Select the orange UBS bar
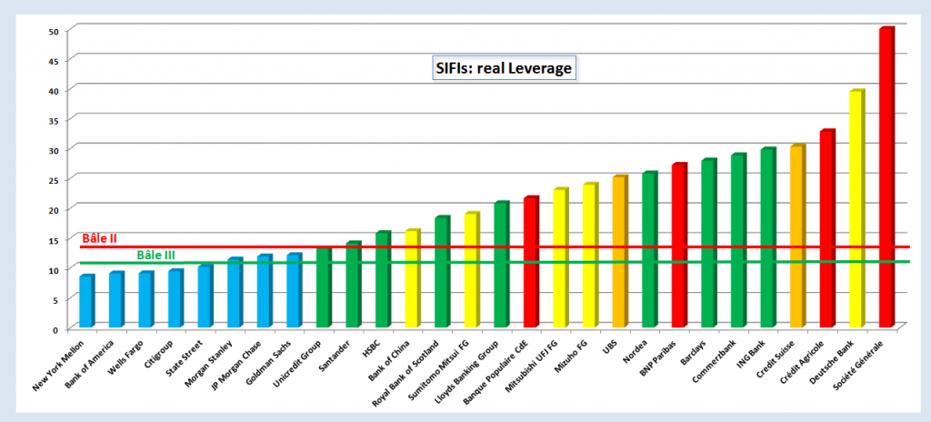Image resolution: width=931 pixels, height=422 pixels. (619, 251)
